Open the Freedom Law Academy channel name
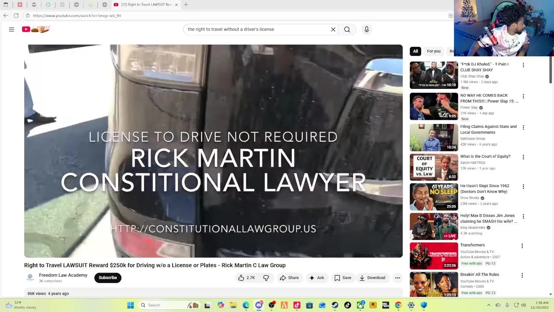Screen dimensions: 554x312 (63, 275)
